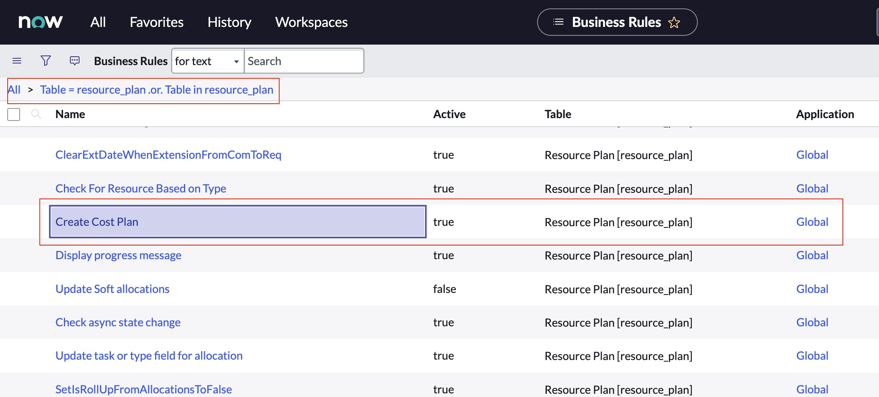Sort by the Application column header
879x397 pixels.
(825, 114)
